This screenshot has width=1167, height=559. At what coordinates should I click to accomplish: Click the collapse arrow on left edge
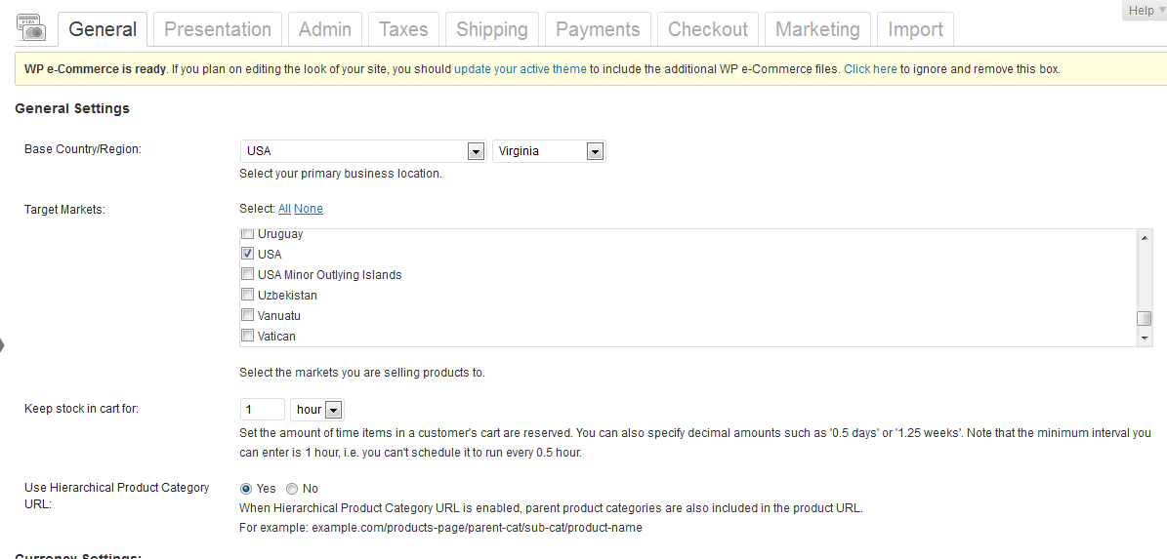pos(3,344)
